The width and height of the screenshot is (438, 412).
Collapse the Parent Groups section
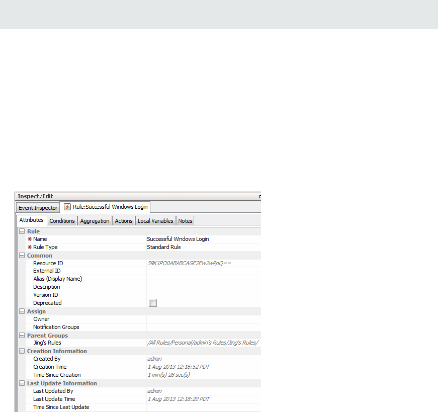click(x=22, y=335)
